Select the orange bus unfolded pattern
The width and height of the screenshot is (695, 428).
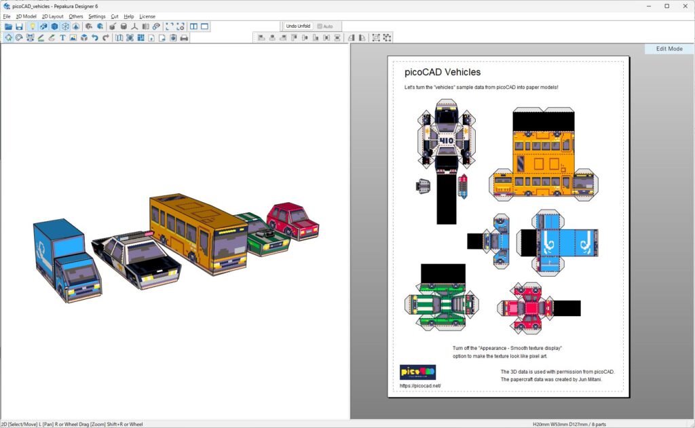click(544, 153)
